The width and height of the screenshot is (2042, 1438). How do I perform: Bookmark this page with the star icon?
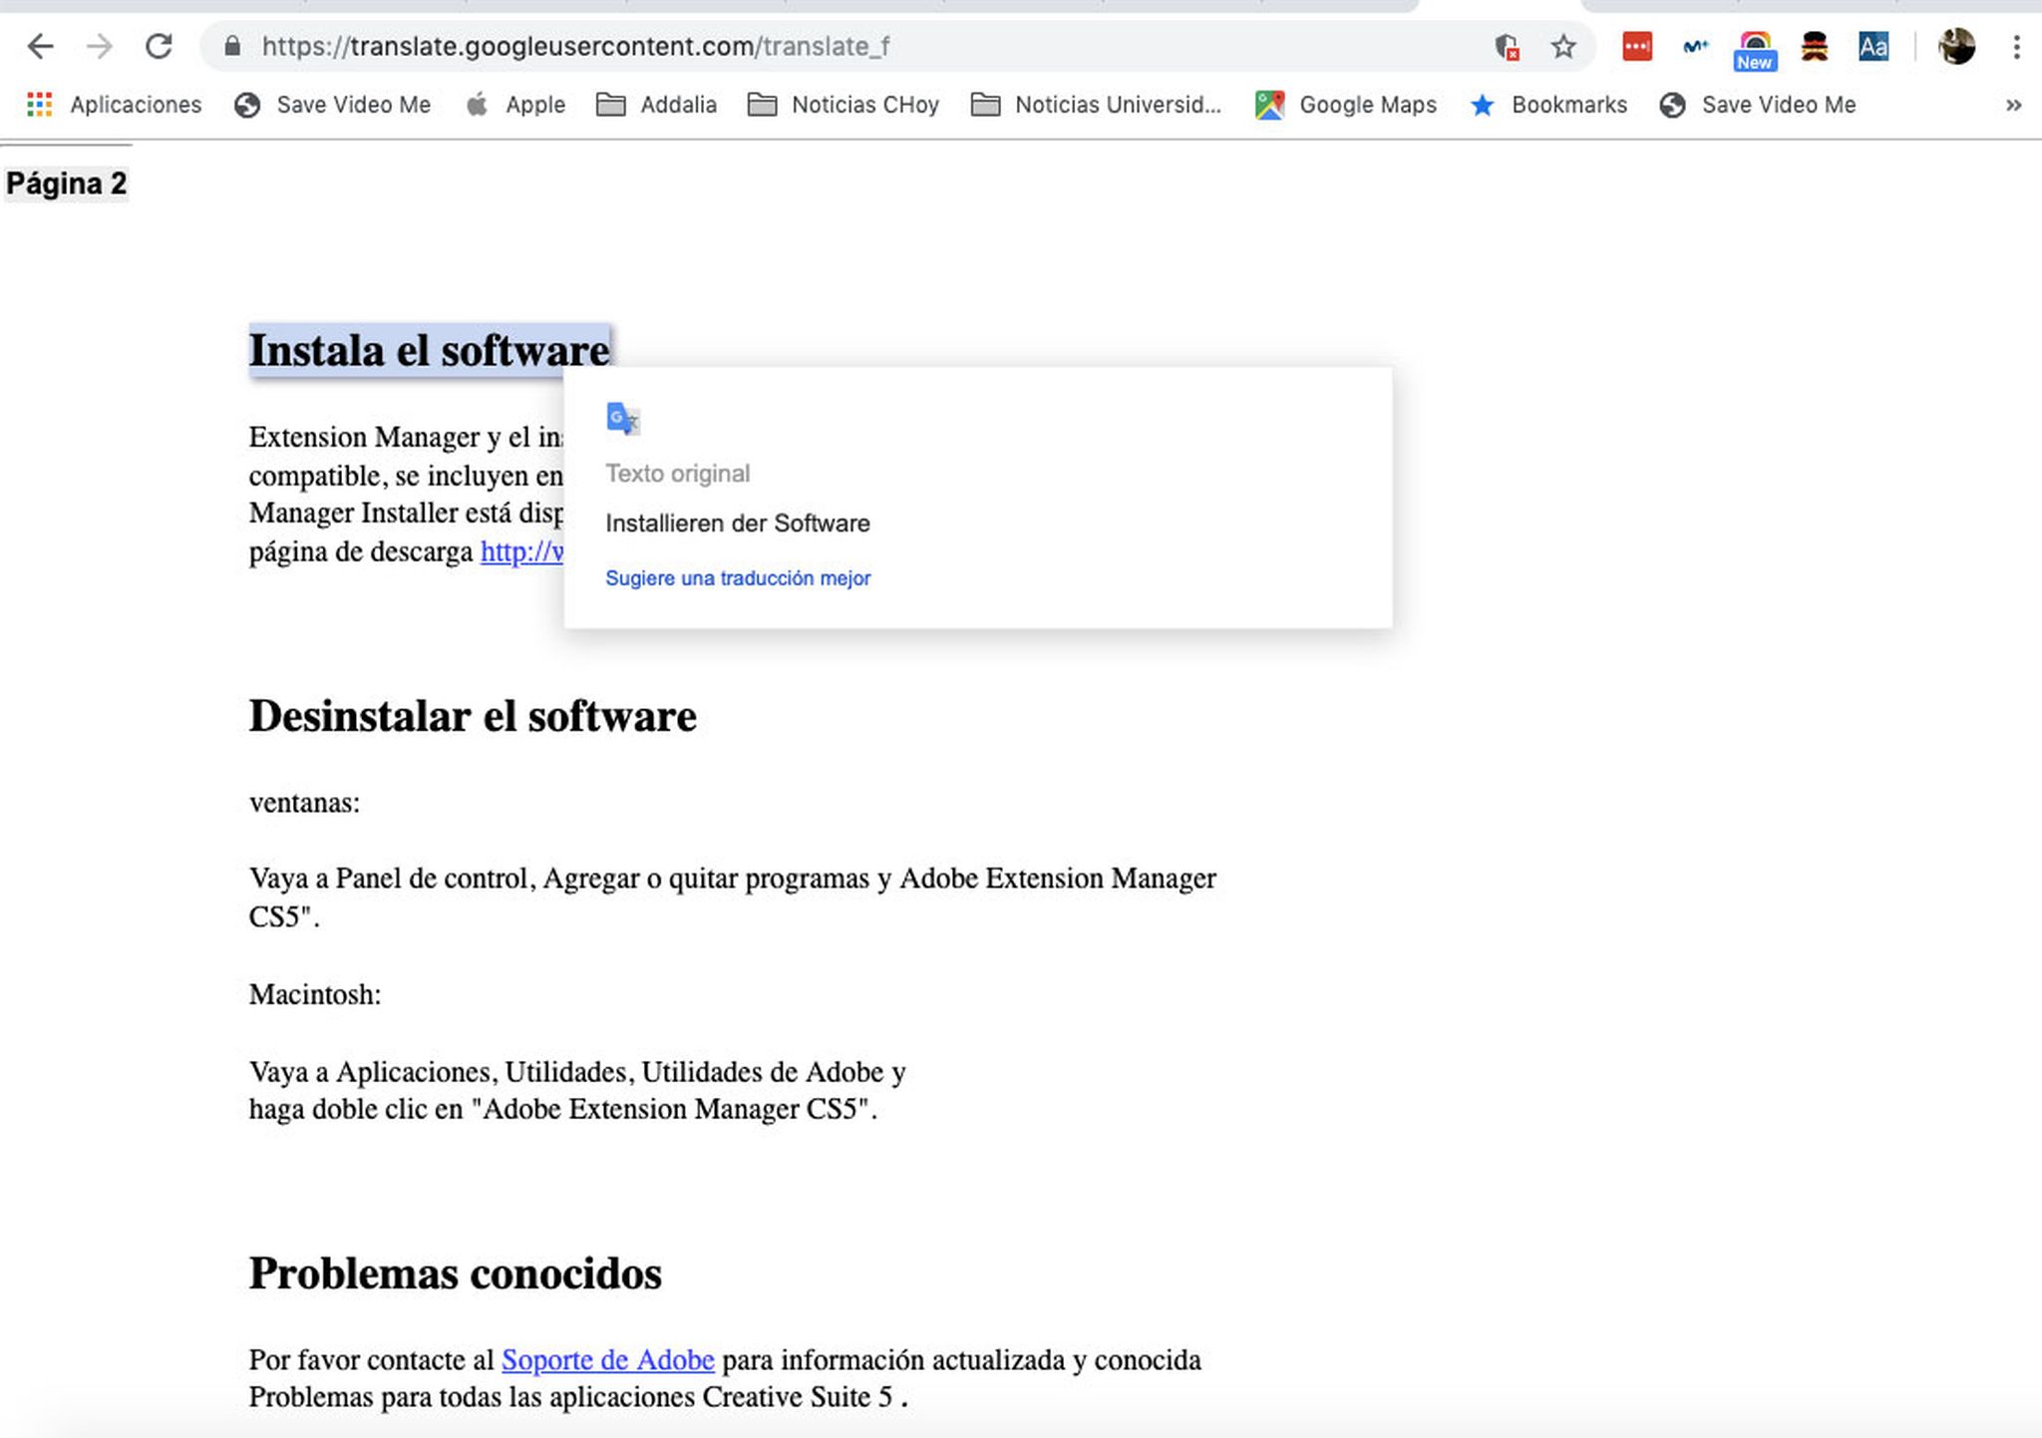[1563, 47]
